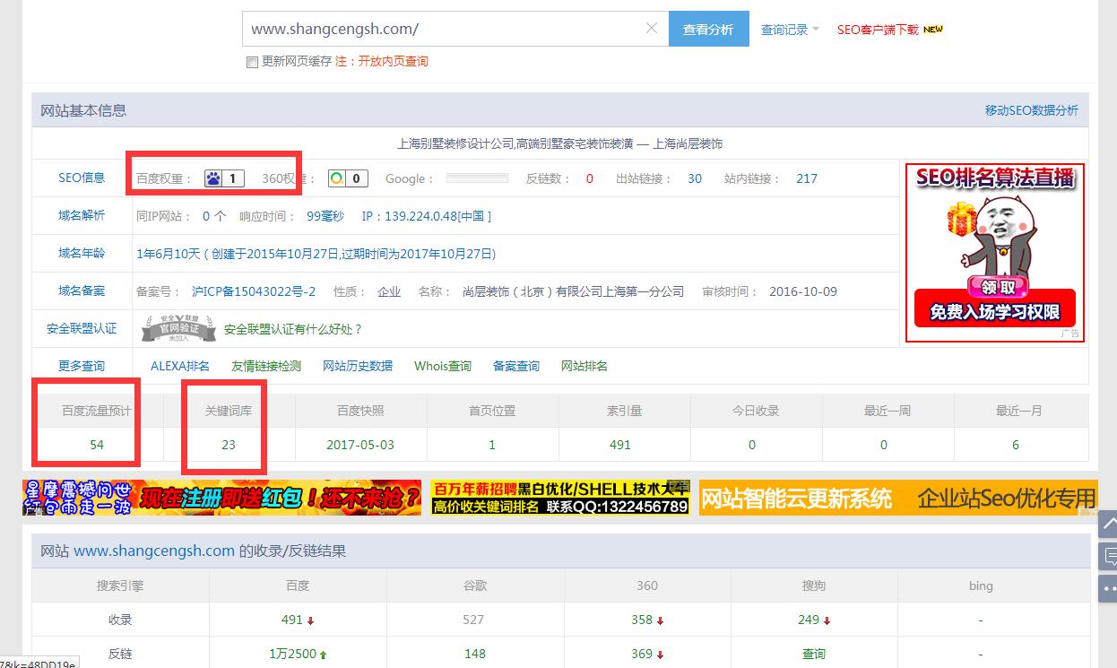This screenshot has width=1117, height=668.
Task: Click the domain URL input field
Action: point(444,29)
